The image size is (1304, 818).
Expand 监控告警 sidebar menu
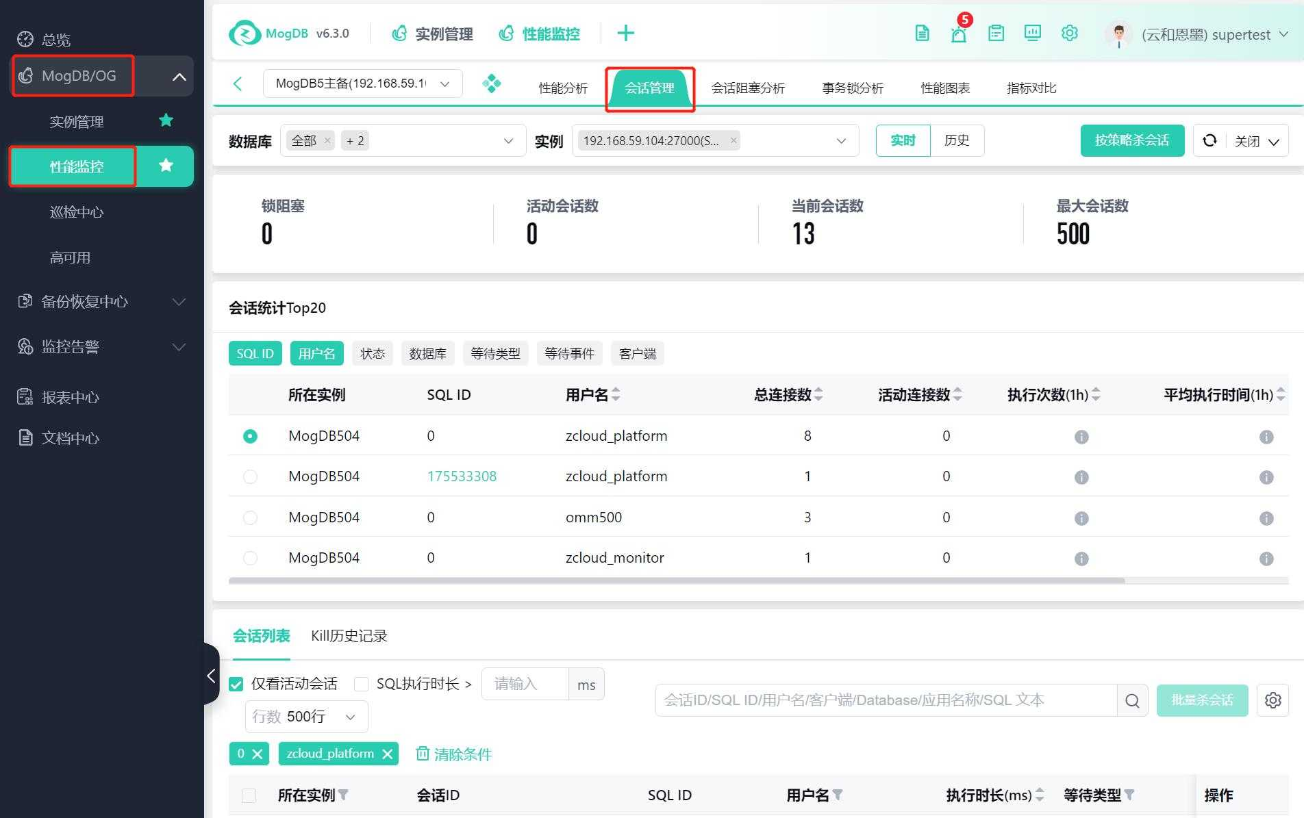pyautogui.click(x=179, y=347)
